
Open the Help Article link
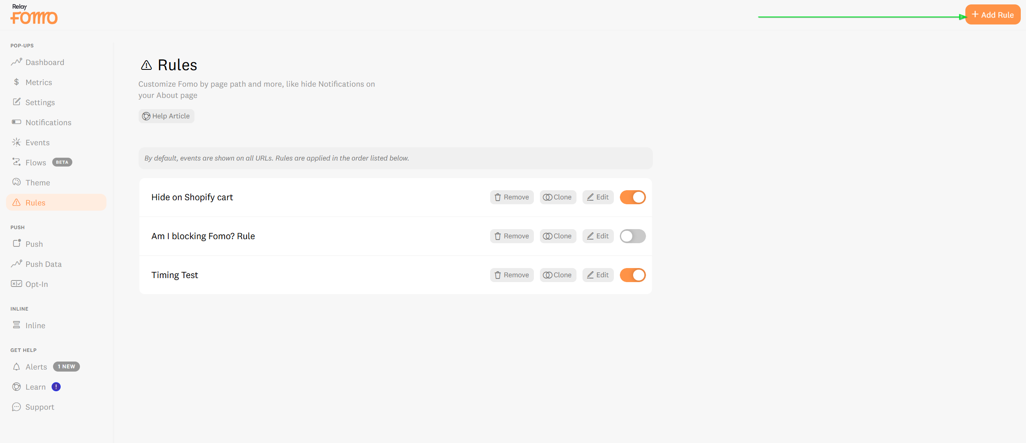pyautogui.click(x=166, y=116)
